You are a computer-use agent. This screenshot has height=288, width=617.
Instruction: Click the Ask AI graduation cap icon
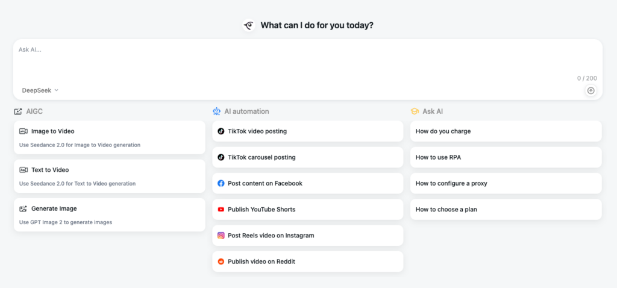[x=415, y=111]
